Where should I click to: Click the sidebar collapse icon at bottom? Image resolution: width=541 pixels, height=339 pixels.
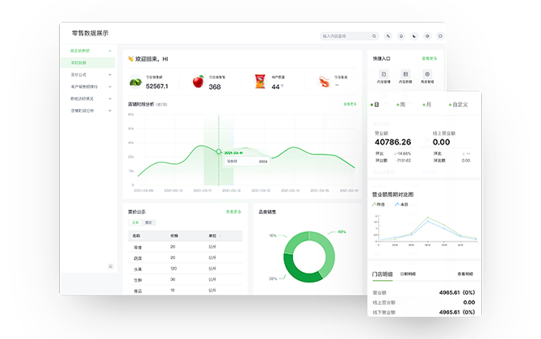(111, 266)
